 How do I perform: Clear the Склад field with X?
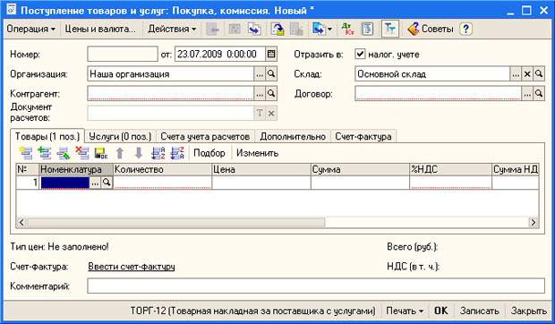tap(527, 74)
